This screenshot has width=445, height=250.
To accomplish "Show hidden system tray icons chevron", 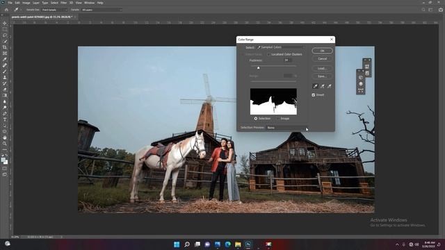I will click(x=397, y=244).
